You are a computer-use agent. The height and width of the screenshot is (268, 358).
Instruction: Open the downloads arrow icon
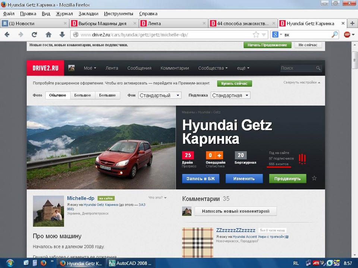pyautogui.click(x=62, y=35)
